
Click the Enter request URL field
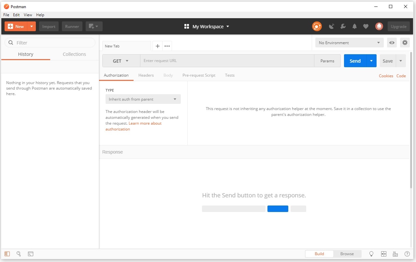tap(227, 61)
